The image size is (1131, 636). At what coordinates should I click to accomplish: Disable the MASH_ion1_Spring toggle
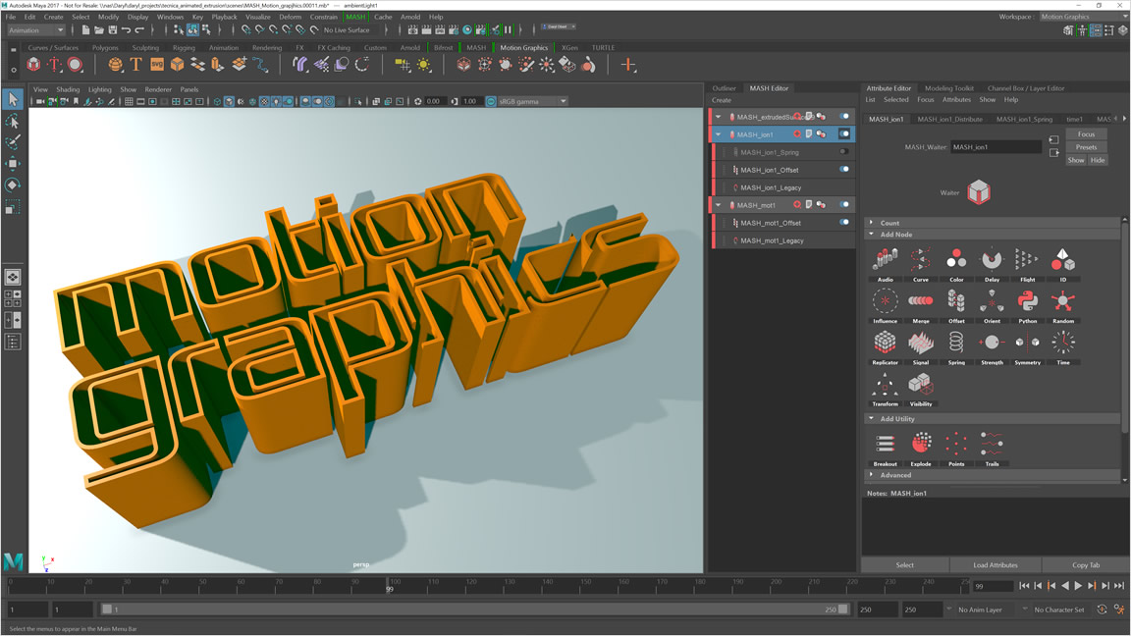pos(843,151)
